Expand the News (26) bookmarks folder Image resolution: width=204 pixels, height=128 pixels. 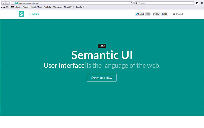[x=69, y=7]
